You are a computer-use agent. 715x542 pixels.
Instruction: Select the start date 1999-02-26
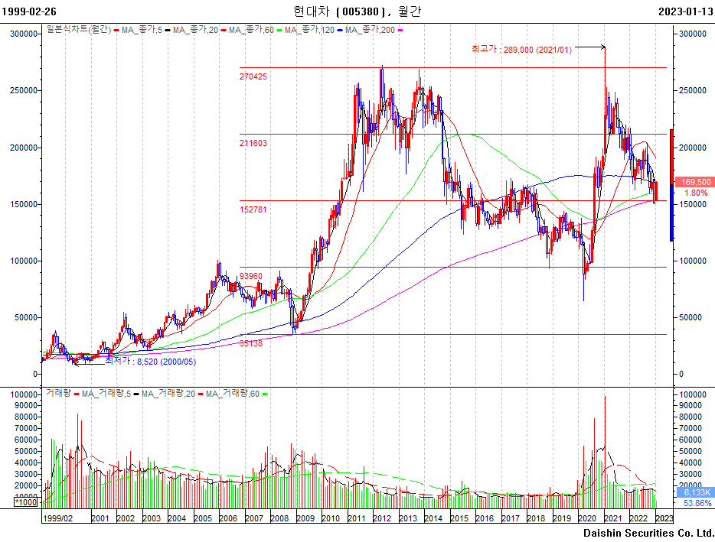click(29, 11)
